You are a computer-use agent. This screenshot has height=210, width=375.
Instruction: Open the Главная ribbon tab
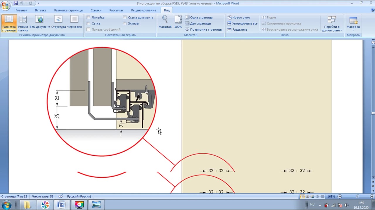coord(21,10)
